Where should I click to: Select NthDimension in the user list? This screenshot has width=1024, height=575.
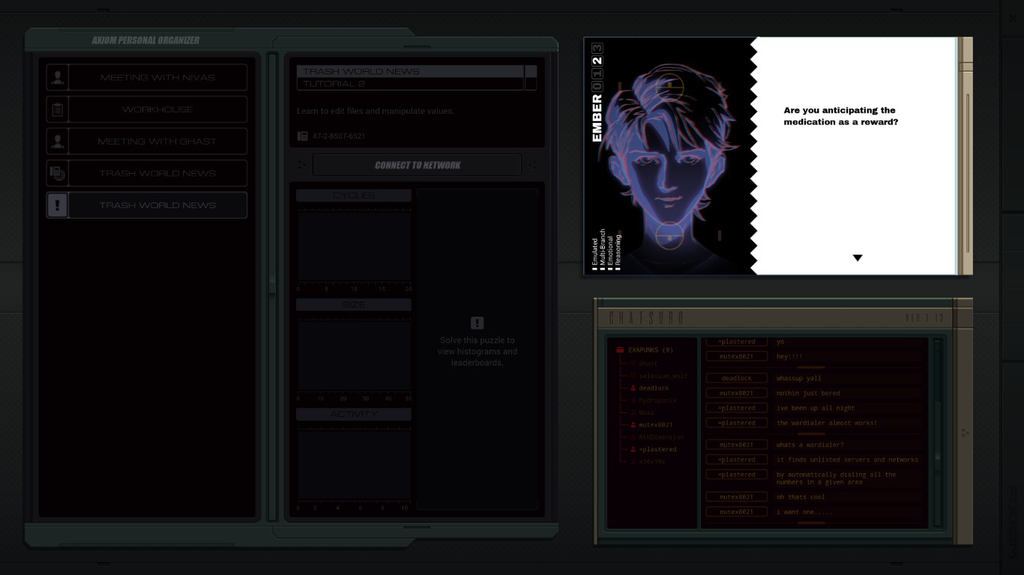click(661, 437)
